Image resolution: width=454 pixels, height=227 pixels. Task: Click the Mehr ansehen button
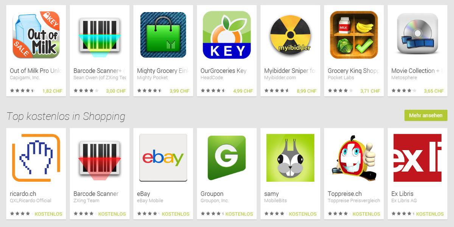pos(426,115)
